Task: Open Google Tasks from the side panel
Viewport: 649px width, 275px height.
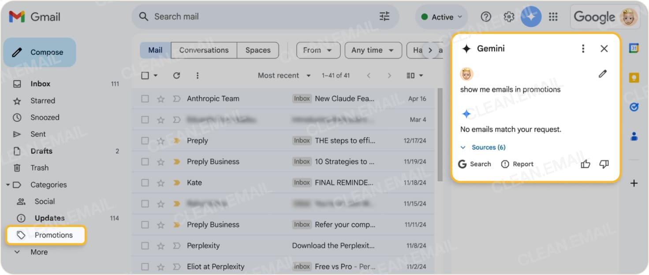Action: (634, 107)
